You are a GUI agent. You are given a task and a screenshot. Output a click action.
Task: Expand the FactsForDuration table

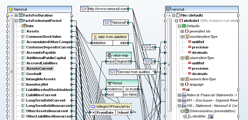coord(16,15)
